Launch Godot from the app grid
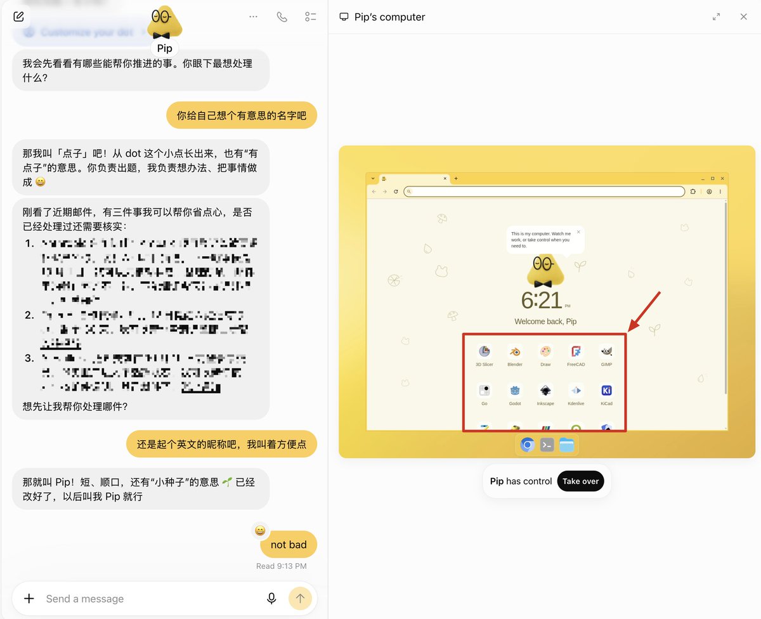The width and height of the screenshot is (761, 619). (515, 394)
